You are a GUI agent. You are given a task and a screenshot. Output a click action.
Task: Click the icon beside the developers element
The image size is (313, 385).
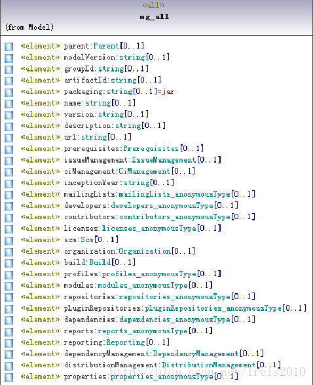click(9, 207)
